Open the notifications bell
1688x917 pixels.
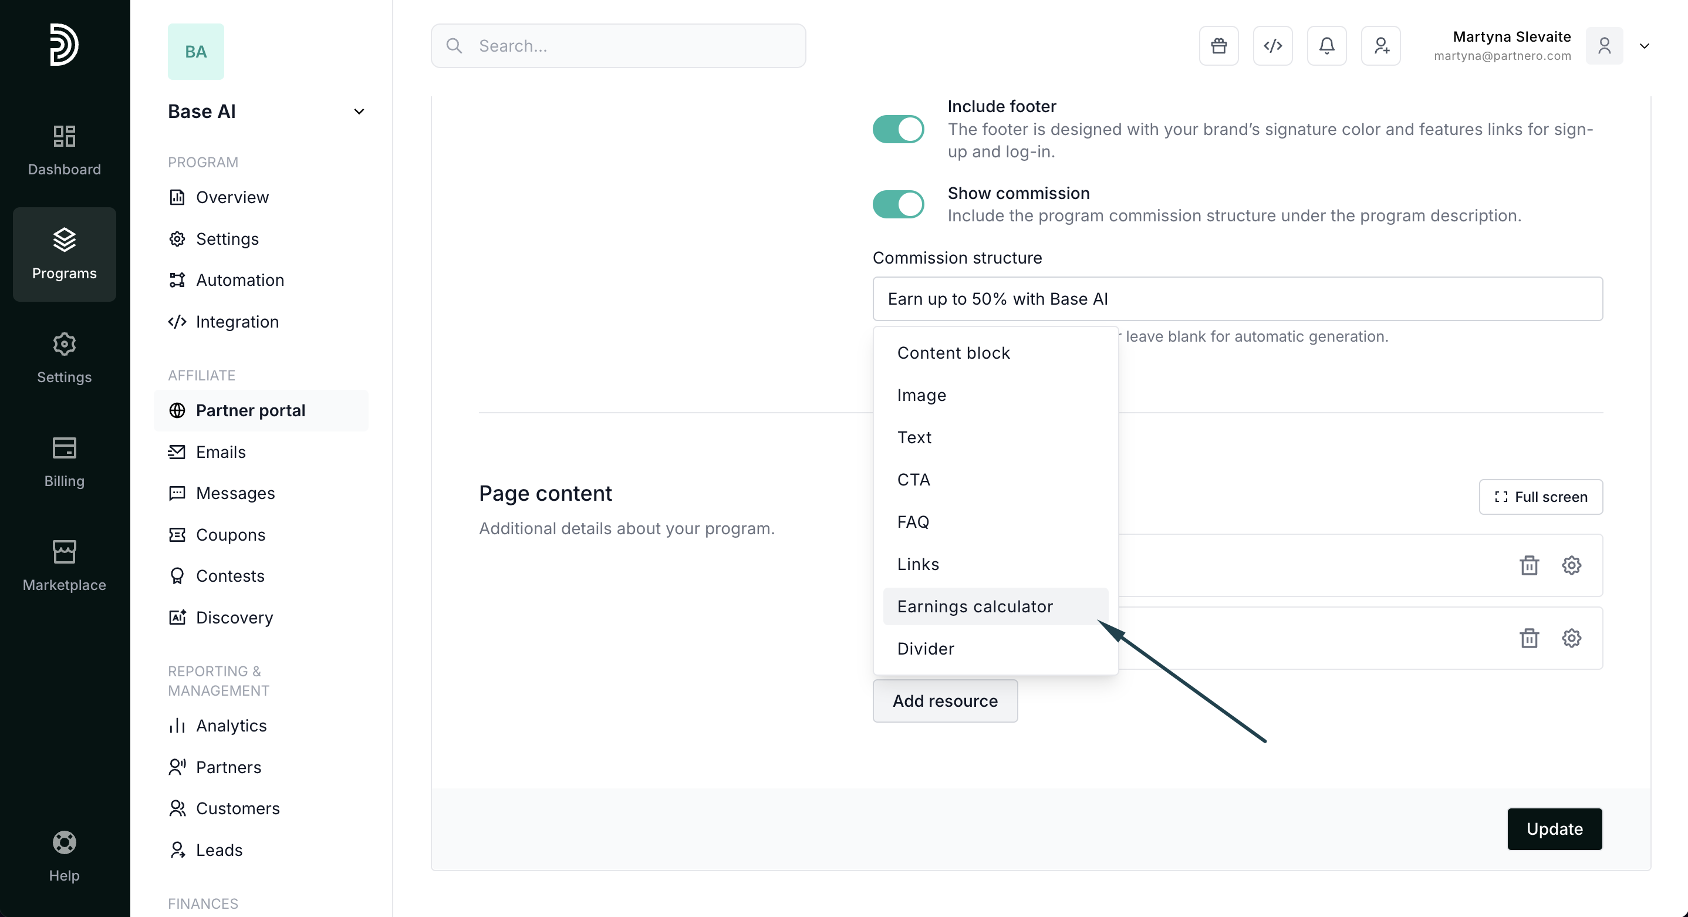coord(1326,46)
